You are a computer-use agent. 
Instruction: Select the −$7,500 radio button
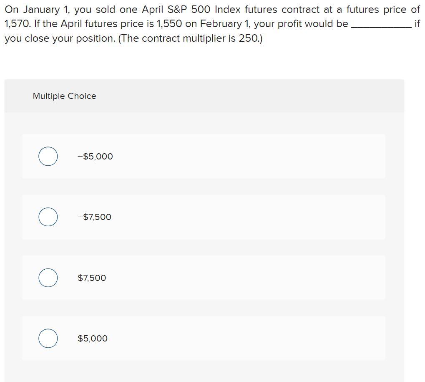point(48,217)
